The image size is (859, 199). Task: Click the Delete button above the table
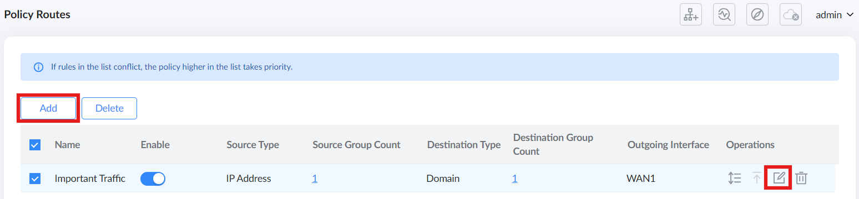tap(109, 108)
